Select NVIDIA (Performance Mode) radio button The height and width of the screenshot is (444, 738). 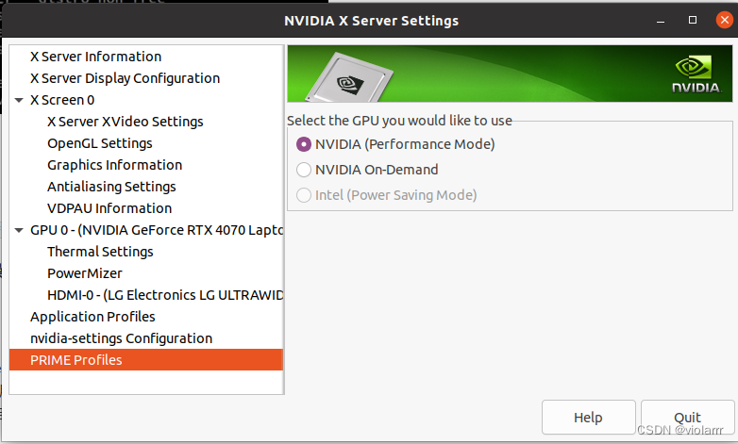coord(304,144)
